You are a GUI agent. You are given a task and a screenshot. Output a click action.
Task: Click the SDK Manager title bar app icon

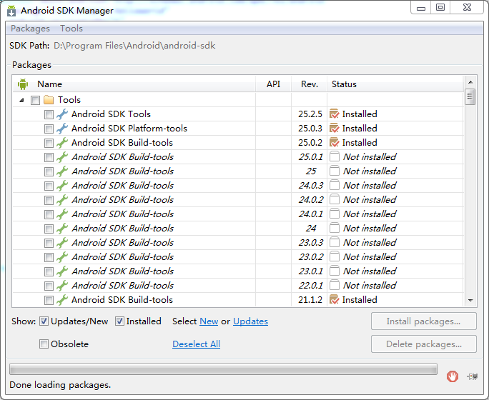(x=11, y=11)
